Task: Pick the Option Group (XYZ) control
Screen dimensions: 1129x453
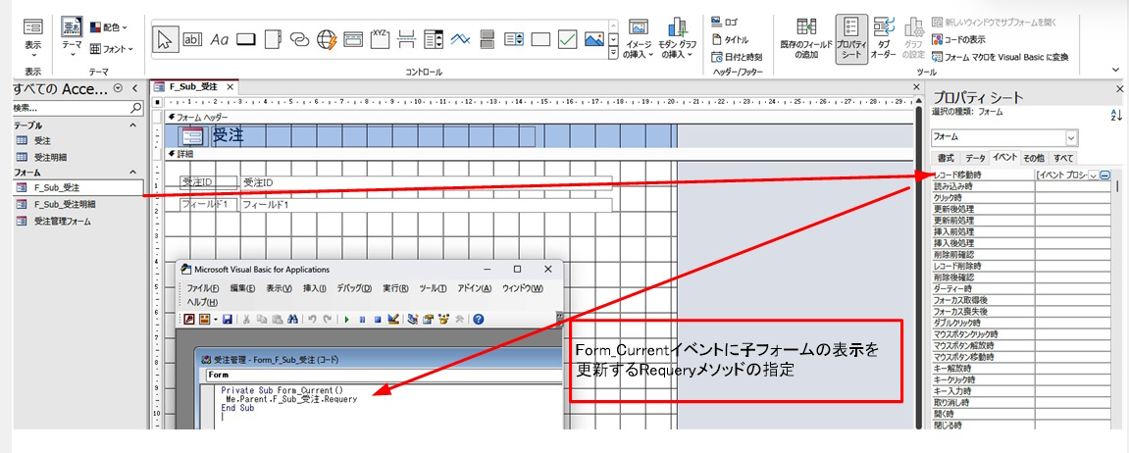Action: [x=381, y=39]
